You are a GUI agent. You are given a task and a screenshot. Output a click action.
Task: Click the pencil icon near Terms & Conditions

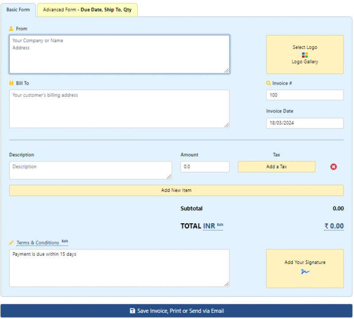(12, 243)
